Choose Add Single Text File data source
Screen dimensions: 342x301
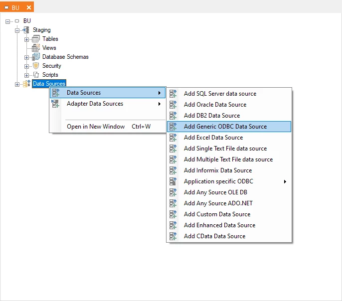point(229,149)
